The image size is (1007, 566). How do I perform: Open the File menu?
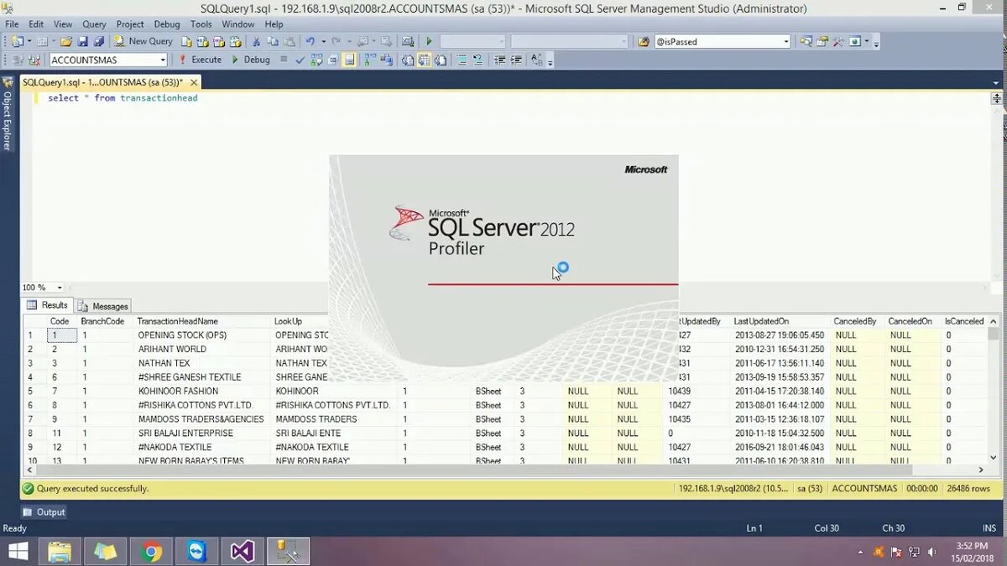pyautogui.click(x=12, y=24)
